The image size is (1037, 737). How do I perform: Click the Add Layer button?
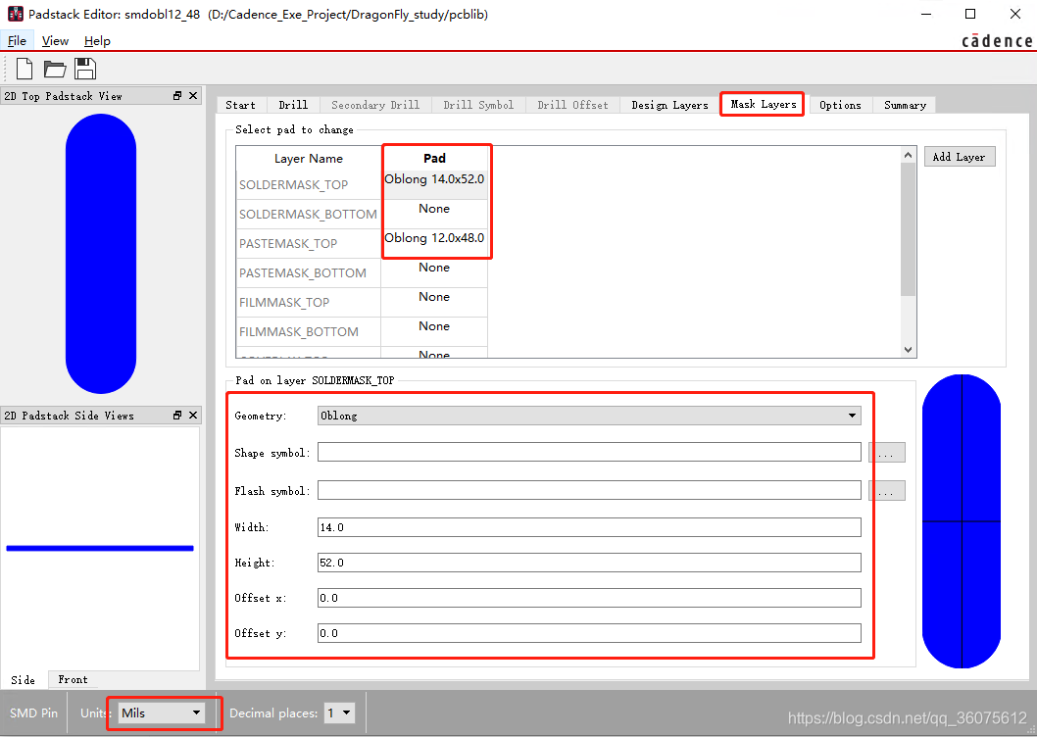click(x=959, y=157)
